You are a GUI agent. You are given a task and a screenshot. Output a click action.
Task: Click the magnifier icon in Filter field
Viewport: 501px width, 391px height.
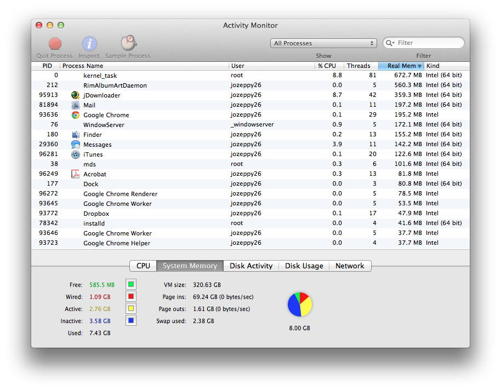pyautogui.click(x=390, y=43)
